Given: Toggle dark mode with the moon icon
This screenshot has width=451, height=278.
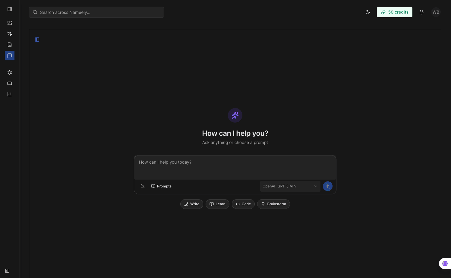Looking at the screenshot, I should 367,12.
